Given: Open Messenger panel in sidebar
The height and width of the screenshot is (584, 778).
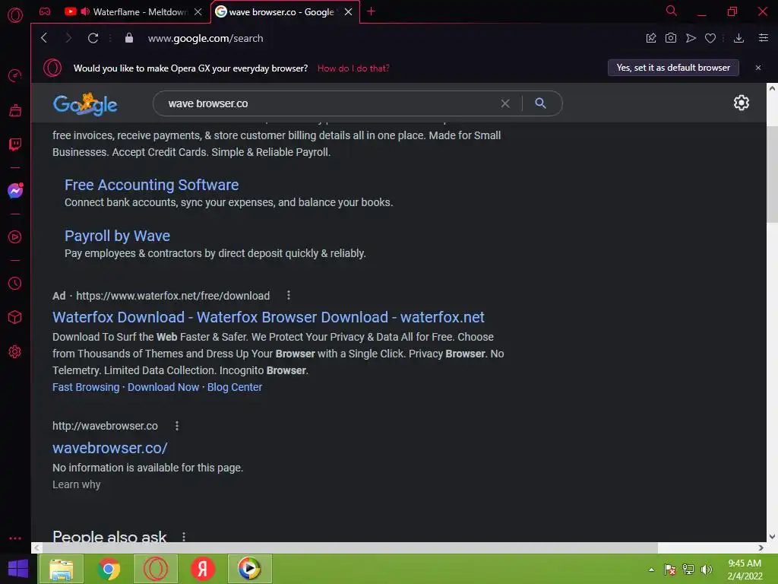Looking at the screenshot, I should pos(15,191).
